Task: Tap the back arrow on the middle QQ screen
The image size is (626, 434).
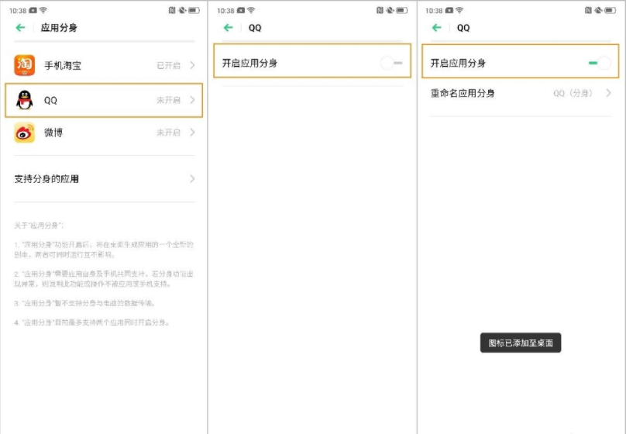Action: click(229, 28)
